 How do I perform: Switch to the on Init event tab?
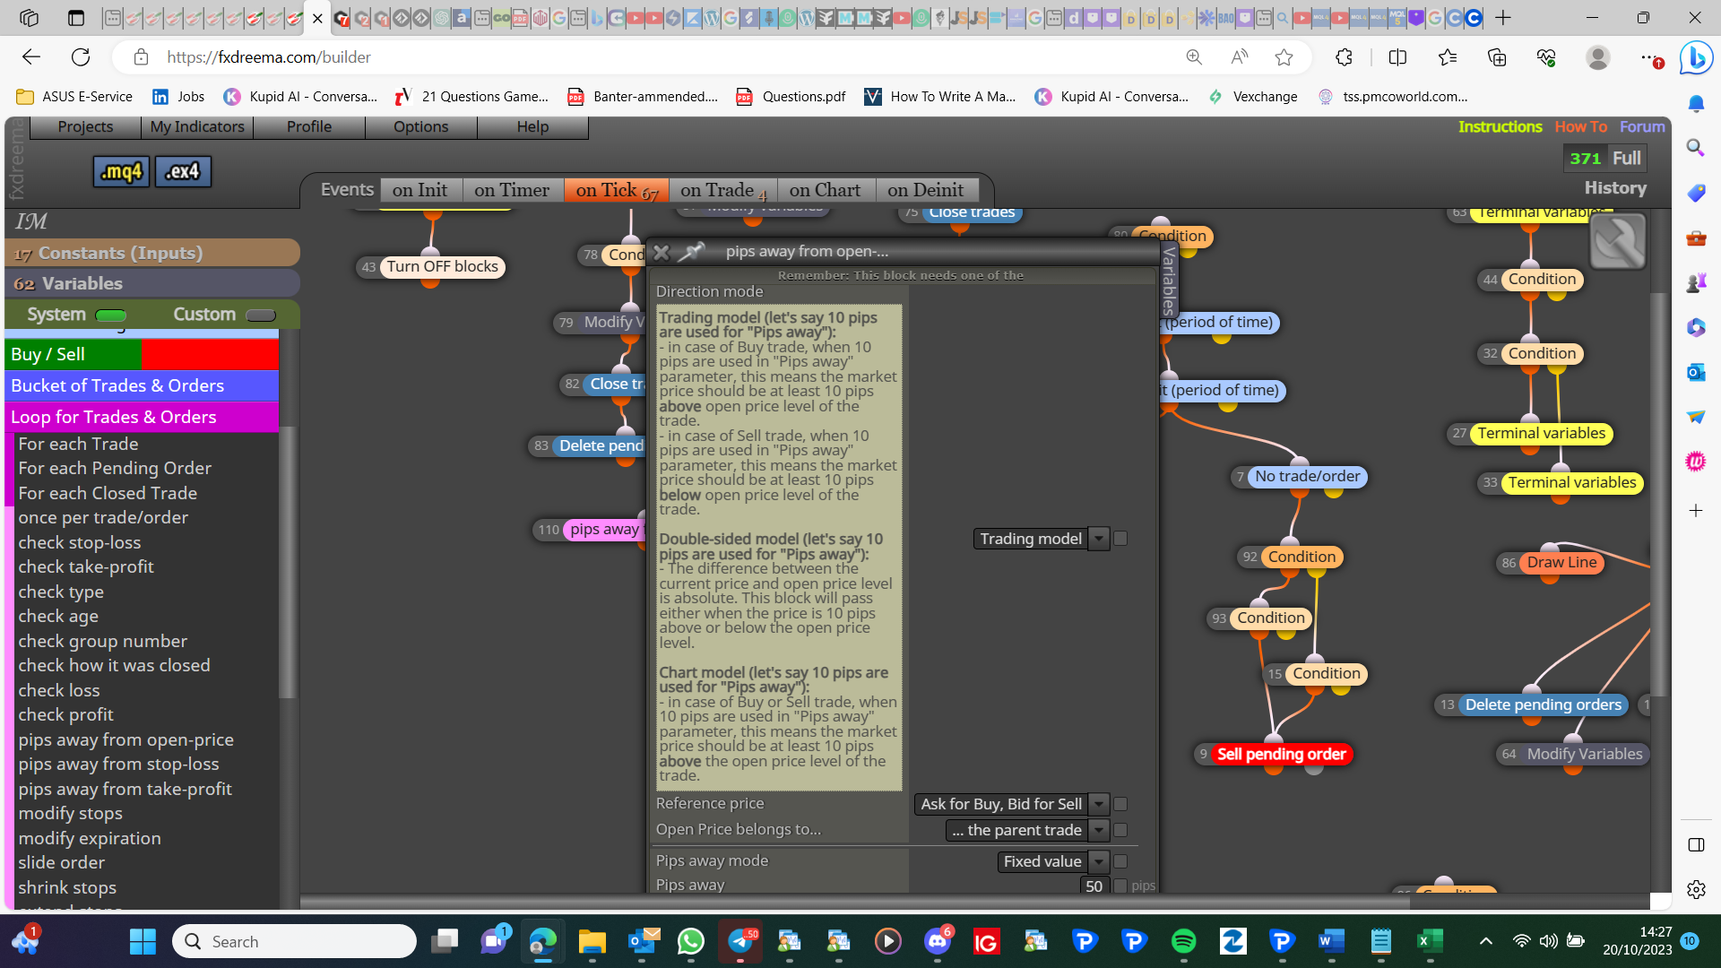[x=420, y=190]
